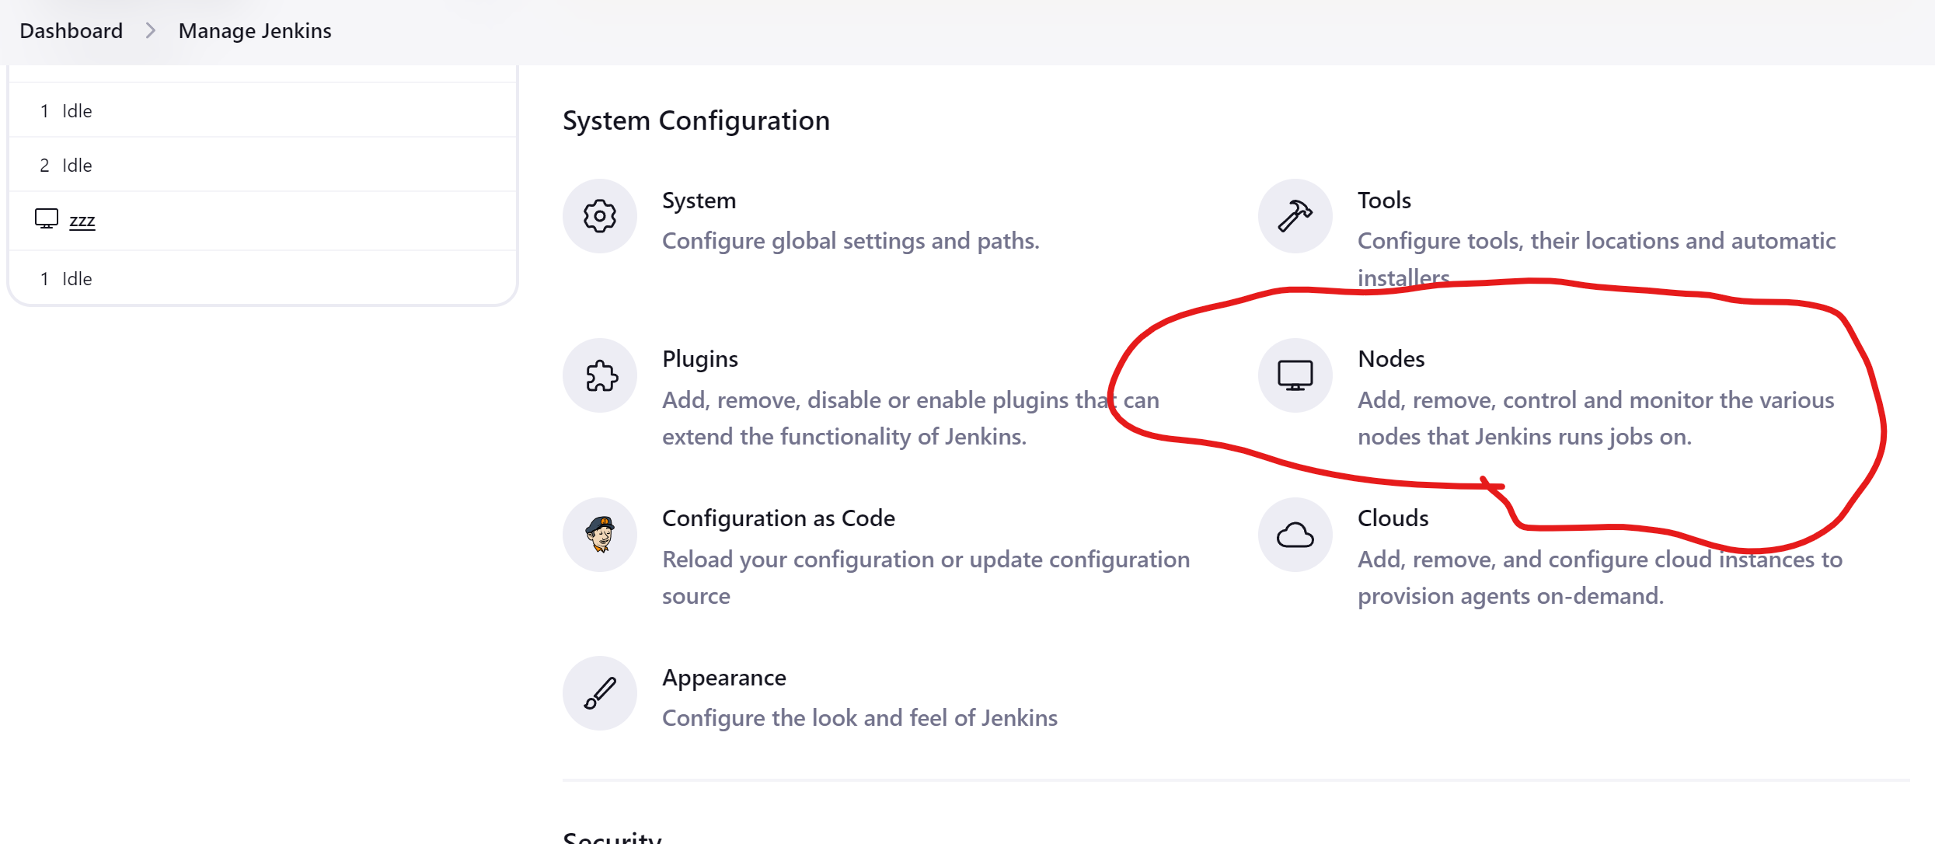Click the Configuration as Code butler icon
Screen dimensions: 1935x844
click(x=599, y=535)
